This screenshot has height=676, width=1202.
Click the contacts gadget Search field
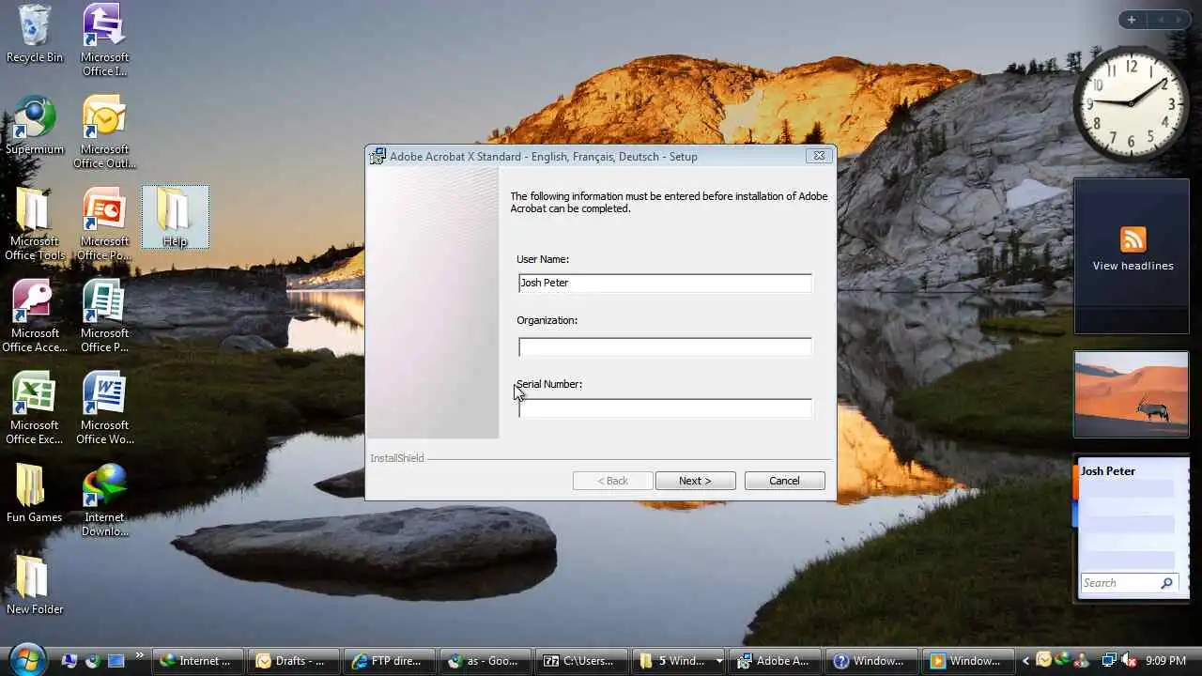(x=1118, y=583)
